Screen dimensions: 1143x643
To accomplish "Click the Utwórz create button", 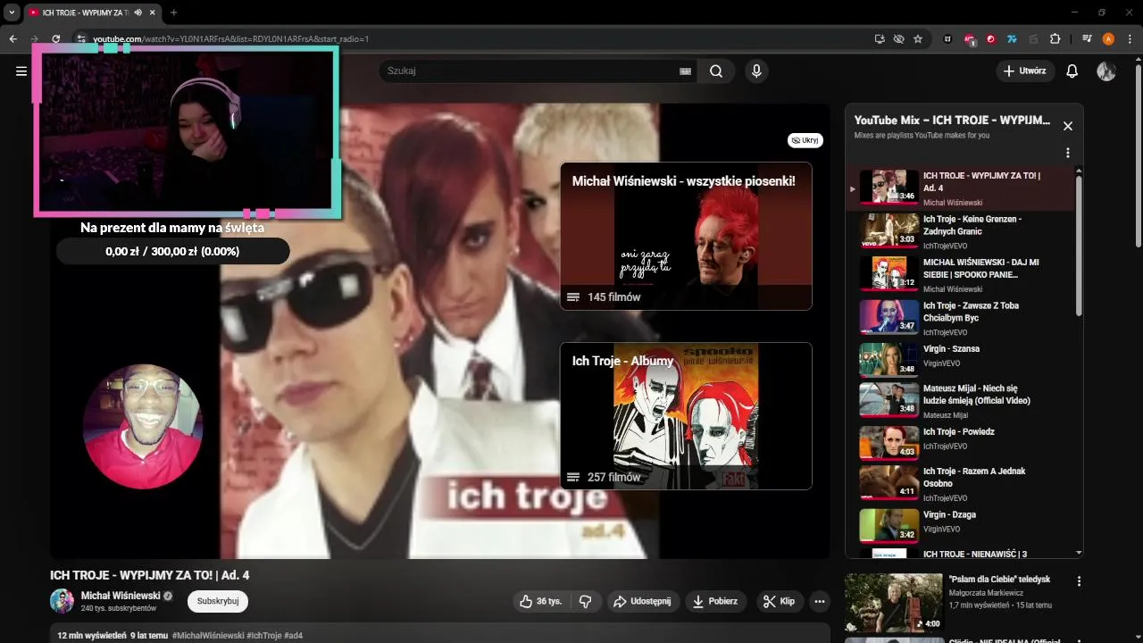I will click(x=1026, y=71).
